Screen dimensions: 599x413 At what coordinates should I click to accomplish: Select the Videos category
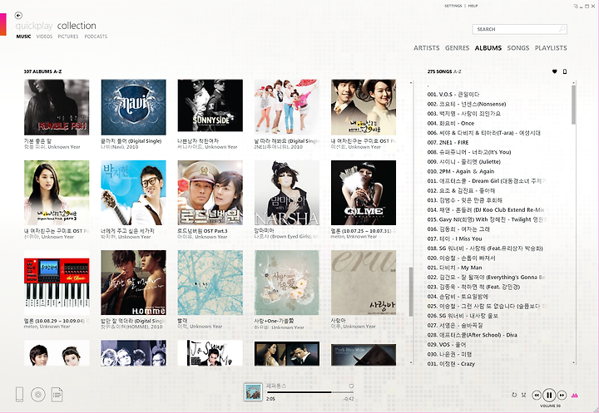(44, 37)
